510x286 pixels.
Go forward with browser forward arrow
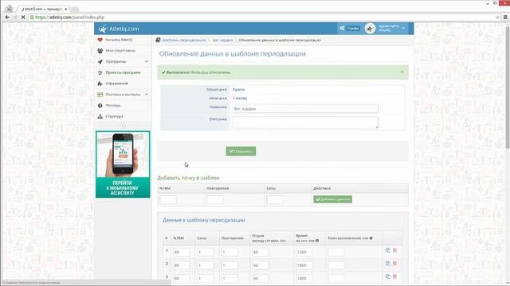(x=15, y=17)
